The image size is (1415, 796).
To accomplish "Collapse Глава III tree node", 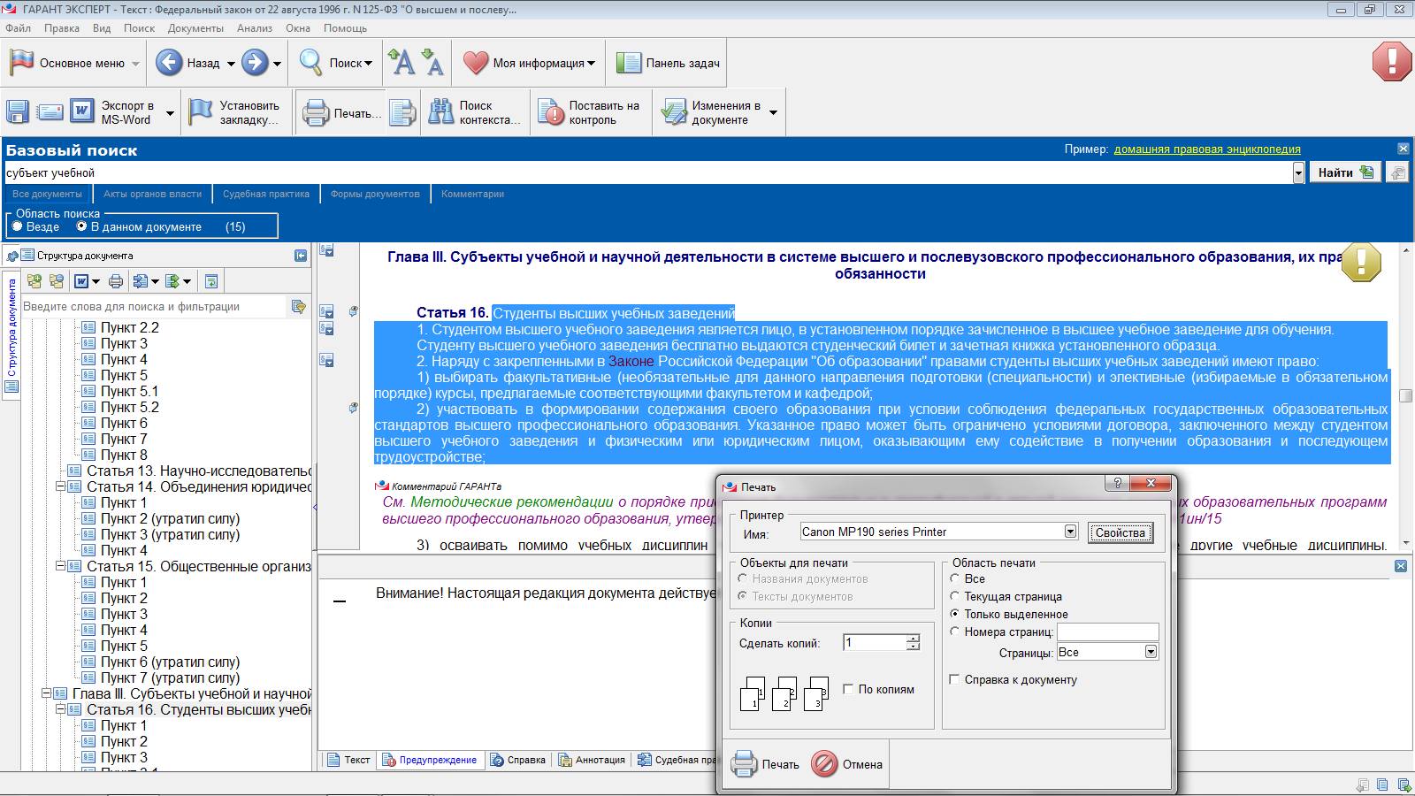I will pos(47,693).
